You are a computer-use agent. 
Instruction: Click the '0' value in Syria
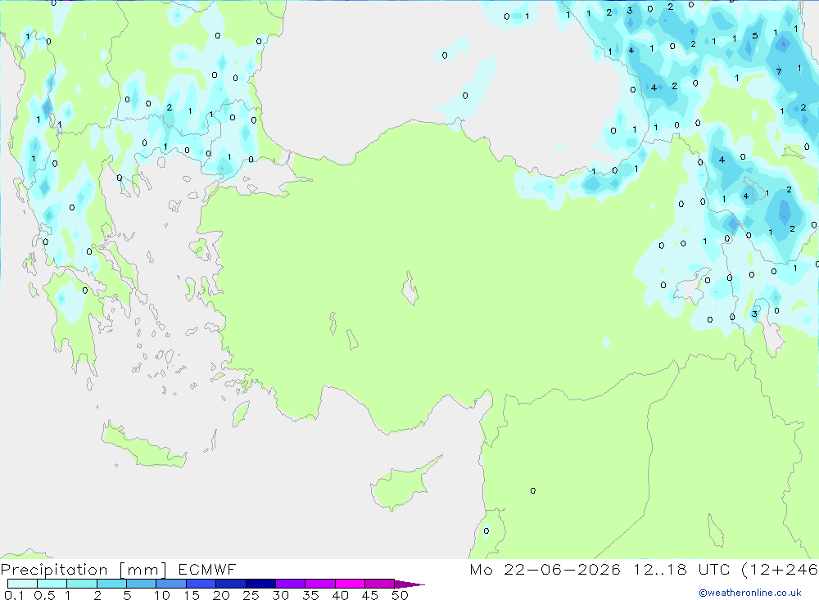(x=533, y=490)
